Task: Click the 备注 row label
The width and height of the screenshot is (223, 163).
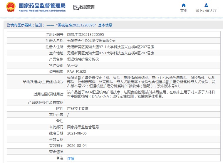Action: [x=60, y=121]
